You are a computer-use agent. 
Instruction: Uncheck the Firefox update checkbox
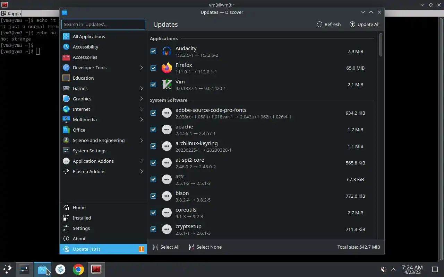(153, 68)
